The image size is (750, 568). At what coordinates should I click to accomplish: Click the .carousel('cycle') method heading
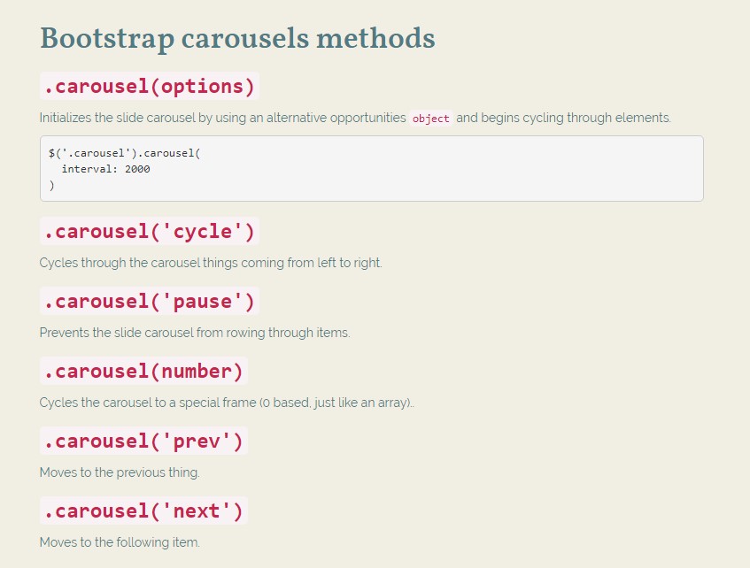pos(149,232)
